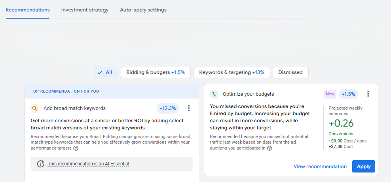
Task: Click the '+$0.00 Cost / conv.' estimate
Action: pos(348,141)
